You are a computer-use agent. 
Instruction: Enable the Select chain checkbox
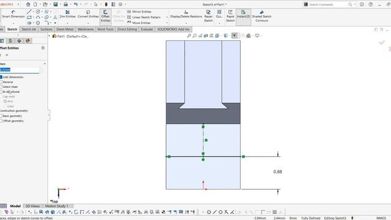coord(1,87)
